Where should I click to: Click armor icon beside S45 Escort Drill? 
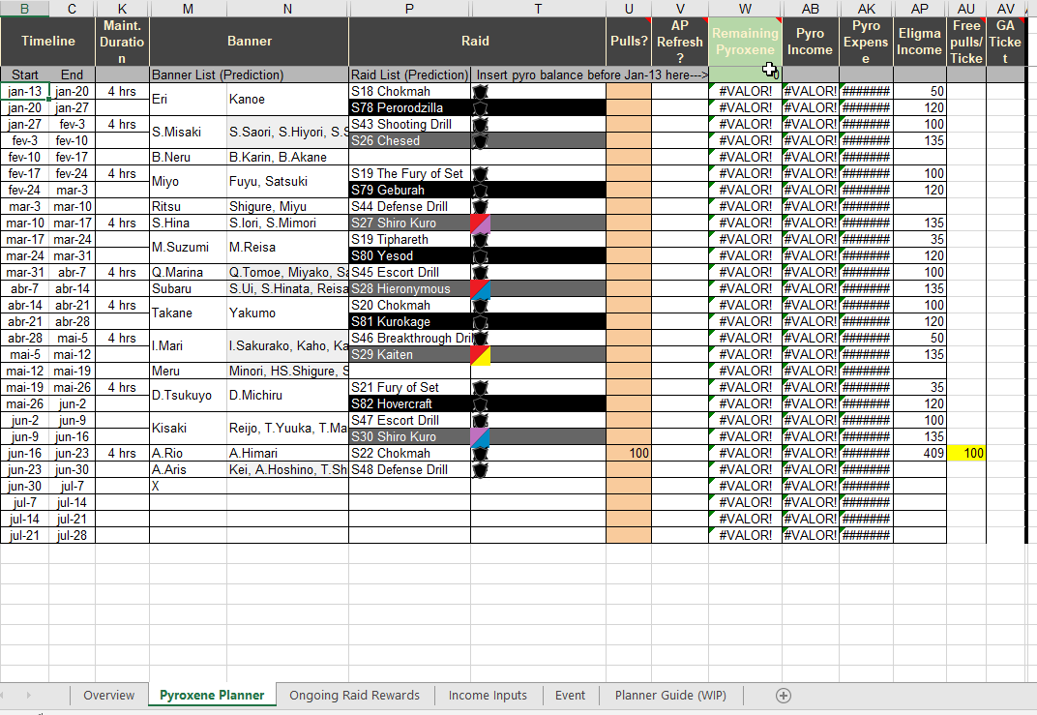480,273
